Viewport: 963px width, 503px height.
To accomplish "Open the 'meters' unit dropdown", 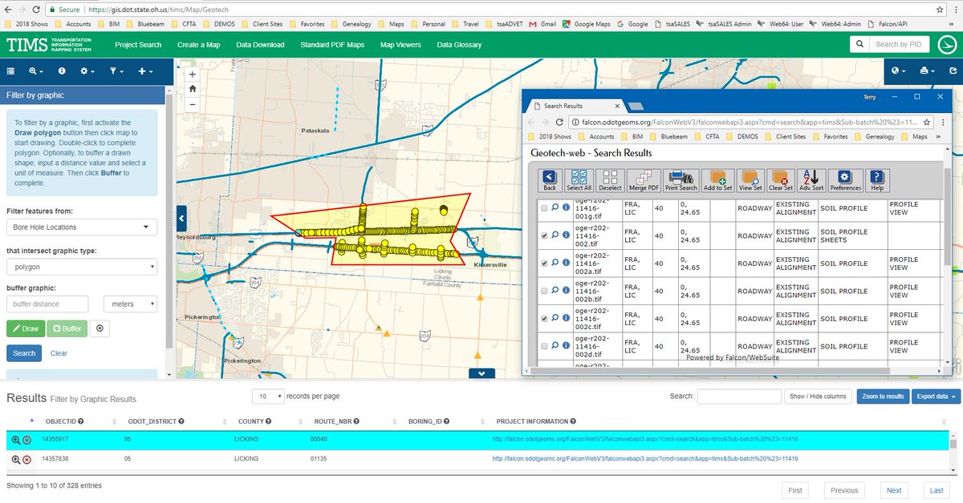I will [x=130, y=304].
